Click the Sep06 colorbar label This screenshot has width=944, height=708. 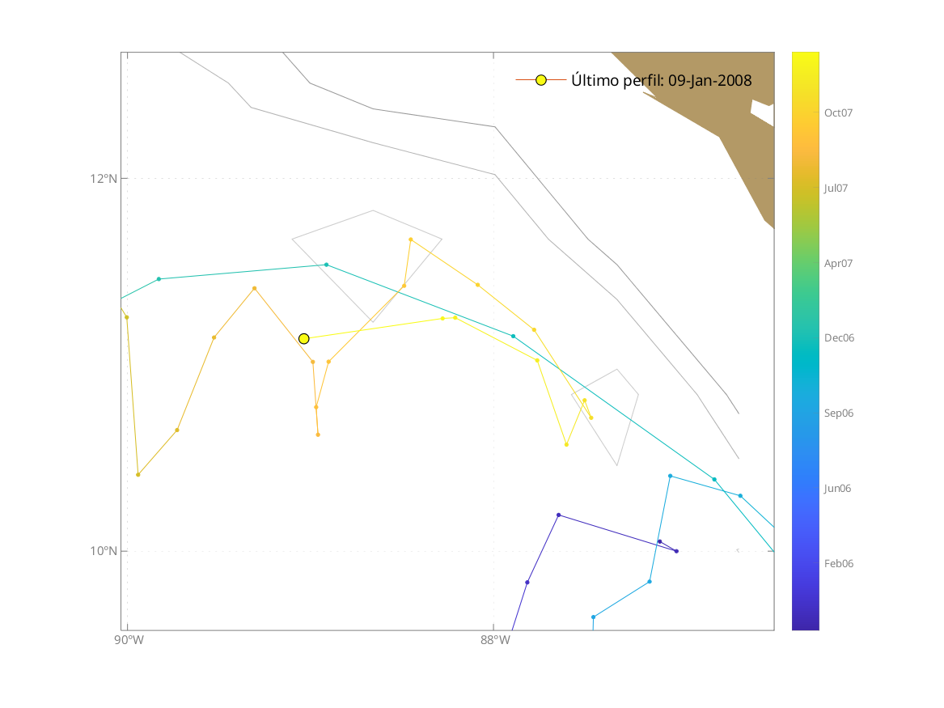point(838,413)
